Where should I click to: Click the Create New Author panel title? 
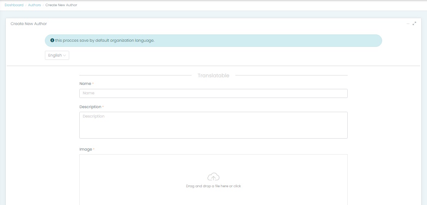[x=29, y=24]
